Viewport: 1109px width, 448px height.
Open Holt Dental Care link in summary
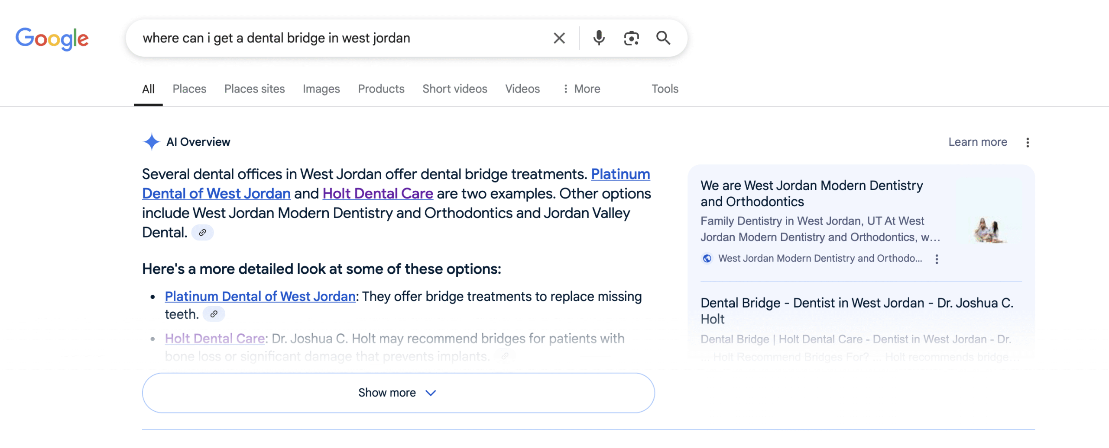377,194
